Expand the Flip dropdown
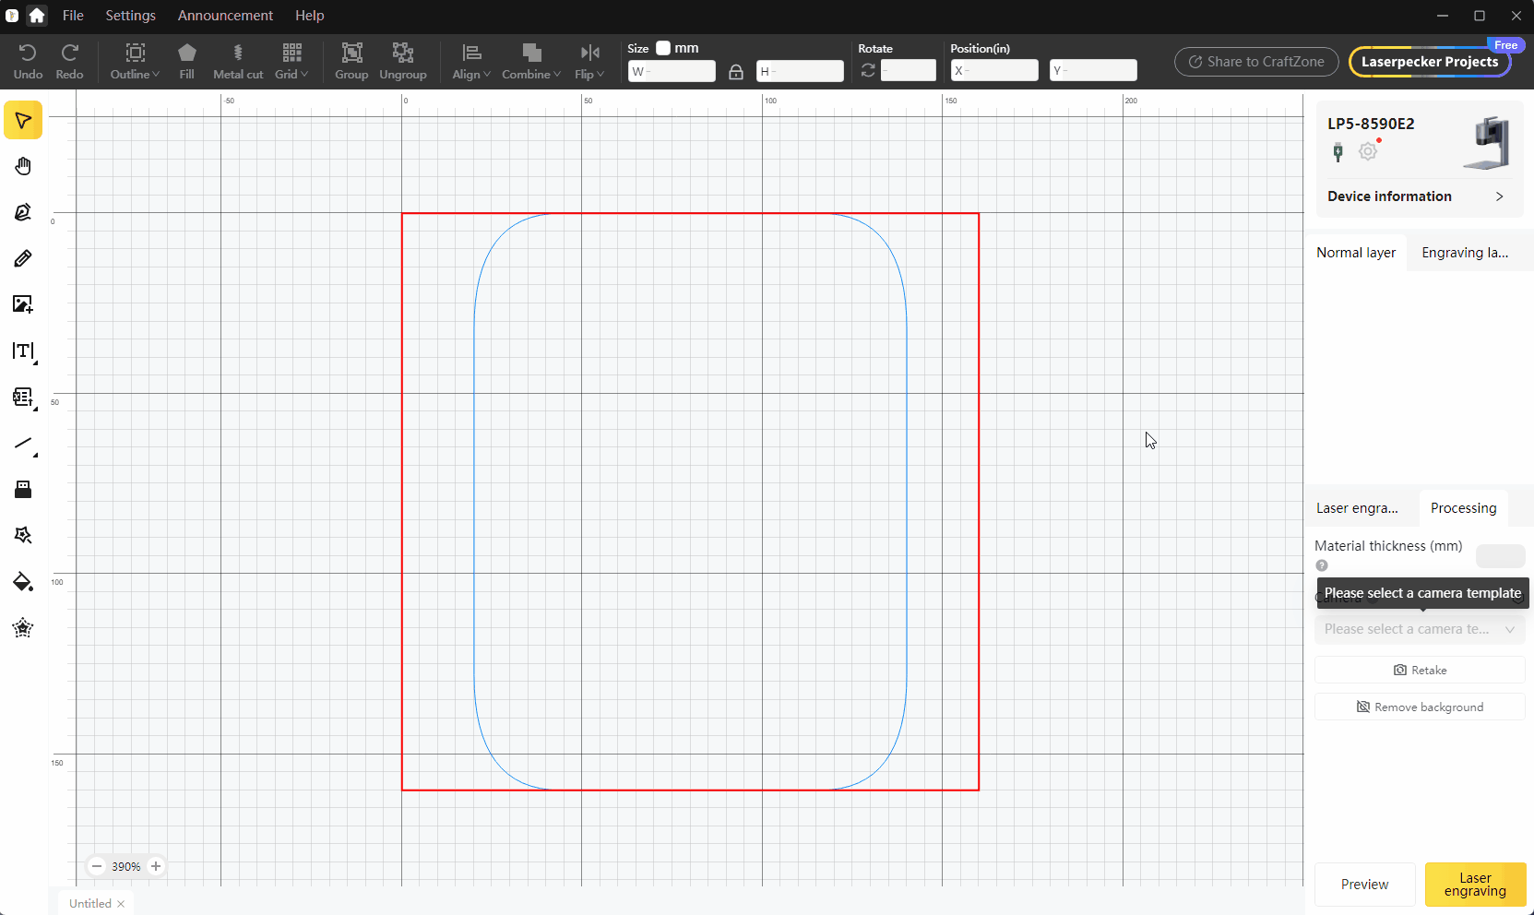This screenshot has height=915, width=1534. tap(589, 62)
